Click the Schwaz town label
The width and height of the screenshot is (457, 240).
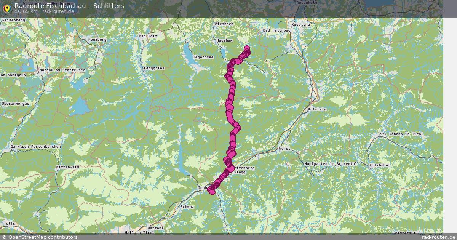(187, 207)
